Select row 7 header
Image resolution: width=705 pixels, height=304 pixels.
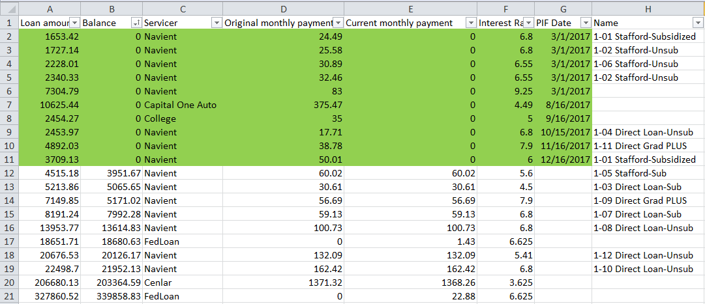pos(9,105)
